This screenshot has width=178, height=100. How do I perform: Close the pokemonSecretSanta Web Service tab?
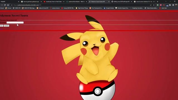click(86, 2)
